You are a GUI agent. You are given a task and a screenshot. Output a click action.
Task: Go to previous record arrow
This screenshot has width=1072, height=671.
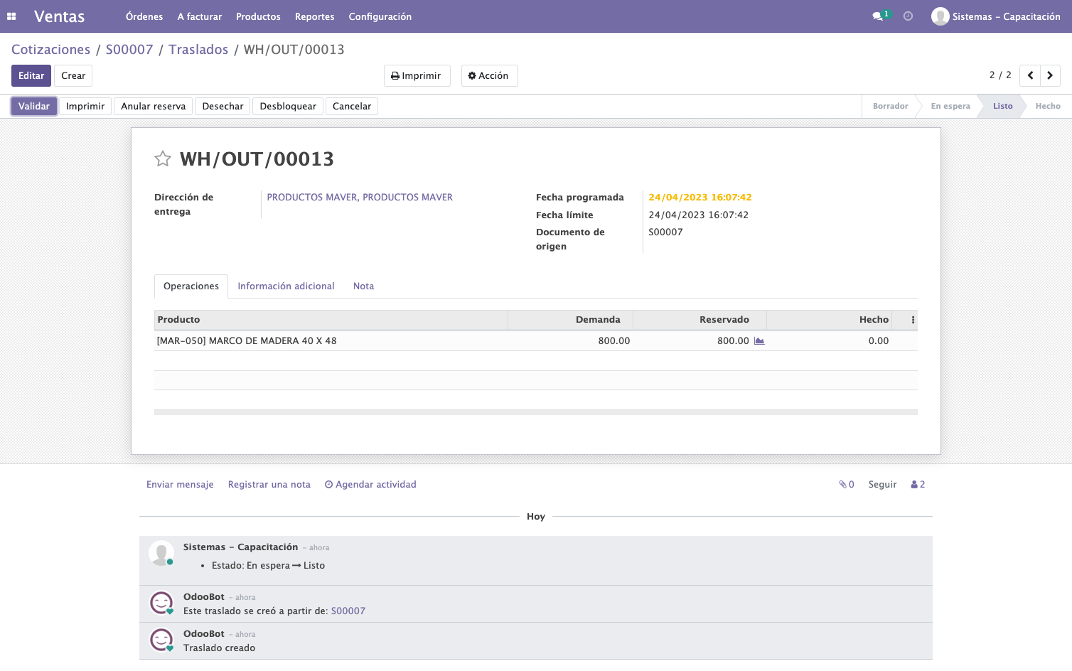tap(1030, 75)
